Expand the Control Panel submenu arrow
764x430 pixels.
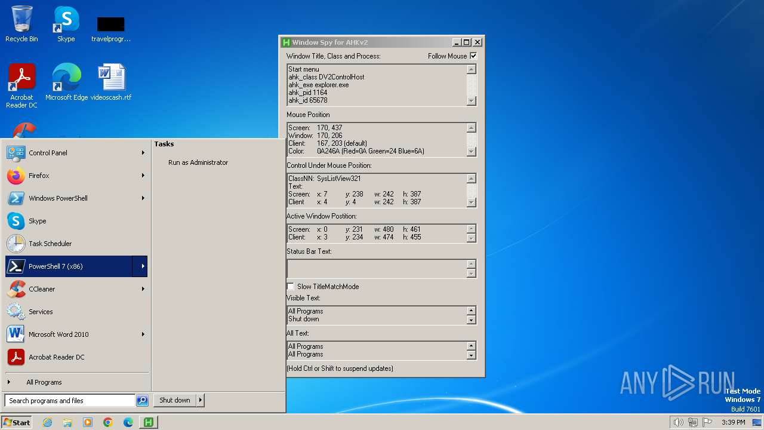point(143,153)
